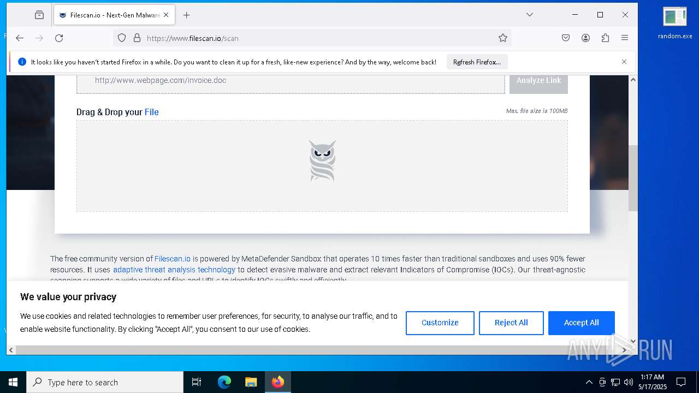
Task: Click the address bar URL
Action: click(x=192, y=38)
